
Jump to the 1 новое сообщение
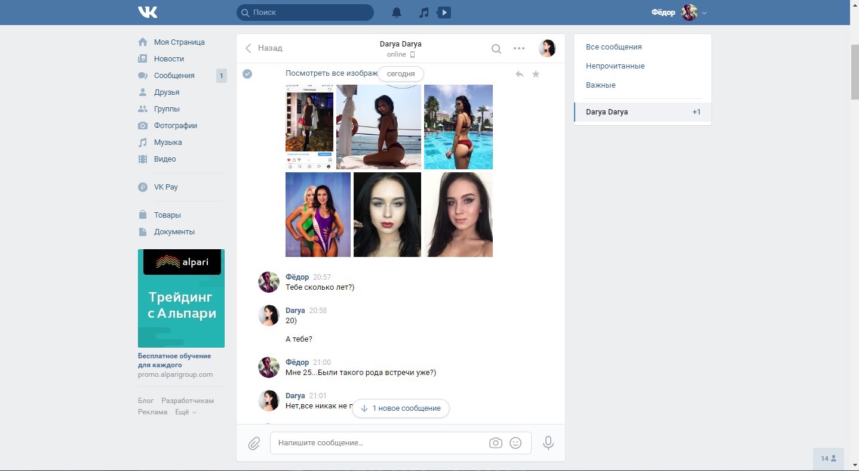tap(401, 408)
